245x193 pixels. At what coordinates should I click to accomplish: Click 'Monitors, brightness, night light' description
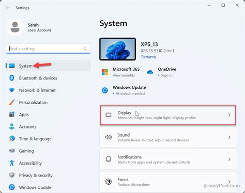coord(157,118)
